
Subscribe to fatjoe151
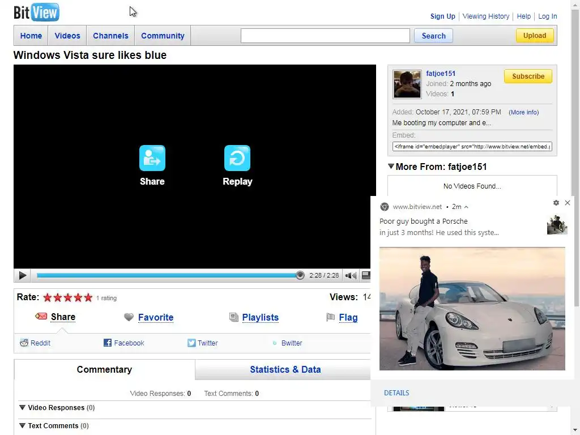528,76
